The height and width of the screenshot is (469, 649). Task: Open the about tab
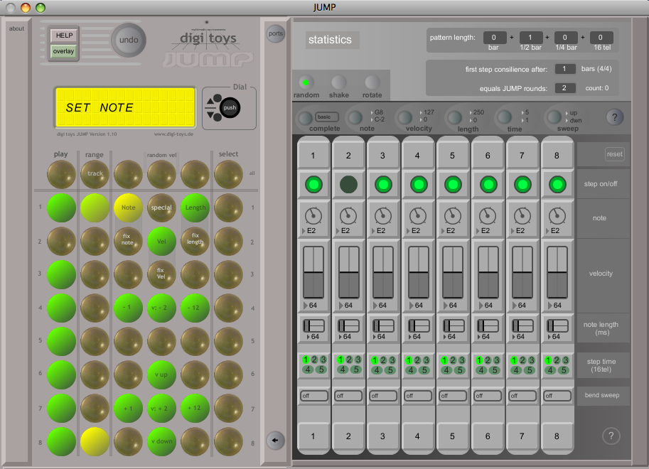tap(16, 28)
